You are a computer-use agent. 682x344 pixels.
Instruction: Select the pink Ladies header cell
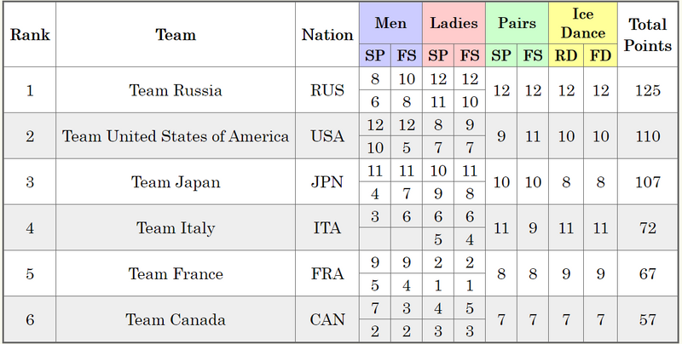click(454, 23)
